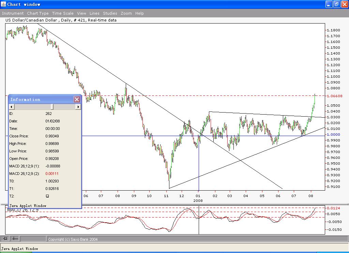Select the Time value 00:00:00
The height and width of the screenshot is (253, 349).
[x=52, y=129]
